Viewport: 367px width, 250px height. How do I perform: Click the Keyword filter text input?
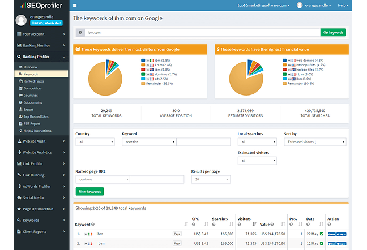203,142
